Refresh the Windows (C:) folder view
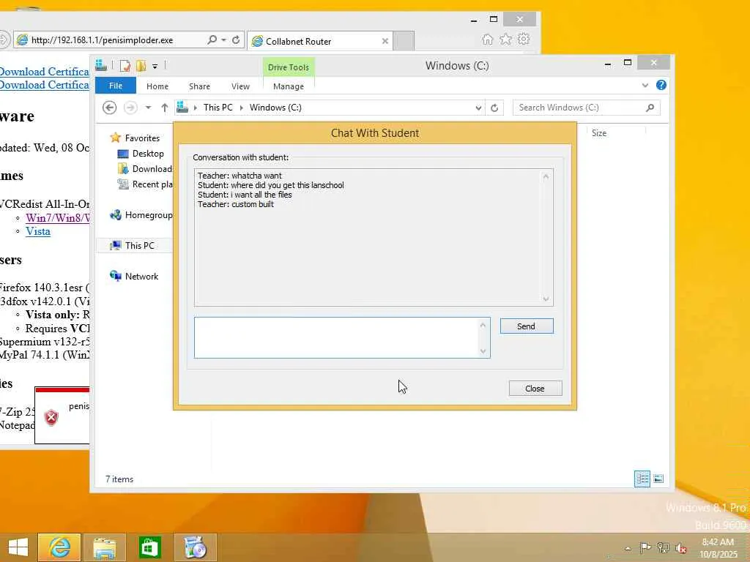Screen dimensions: 750x562 click(x=494, y=108)
